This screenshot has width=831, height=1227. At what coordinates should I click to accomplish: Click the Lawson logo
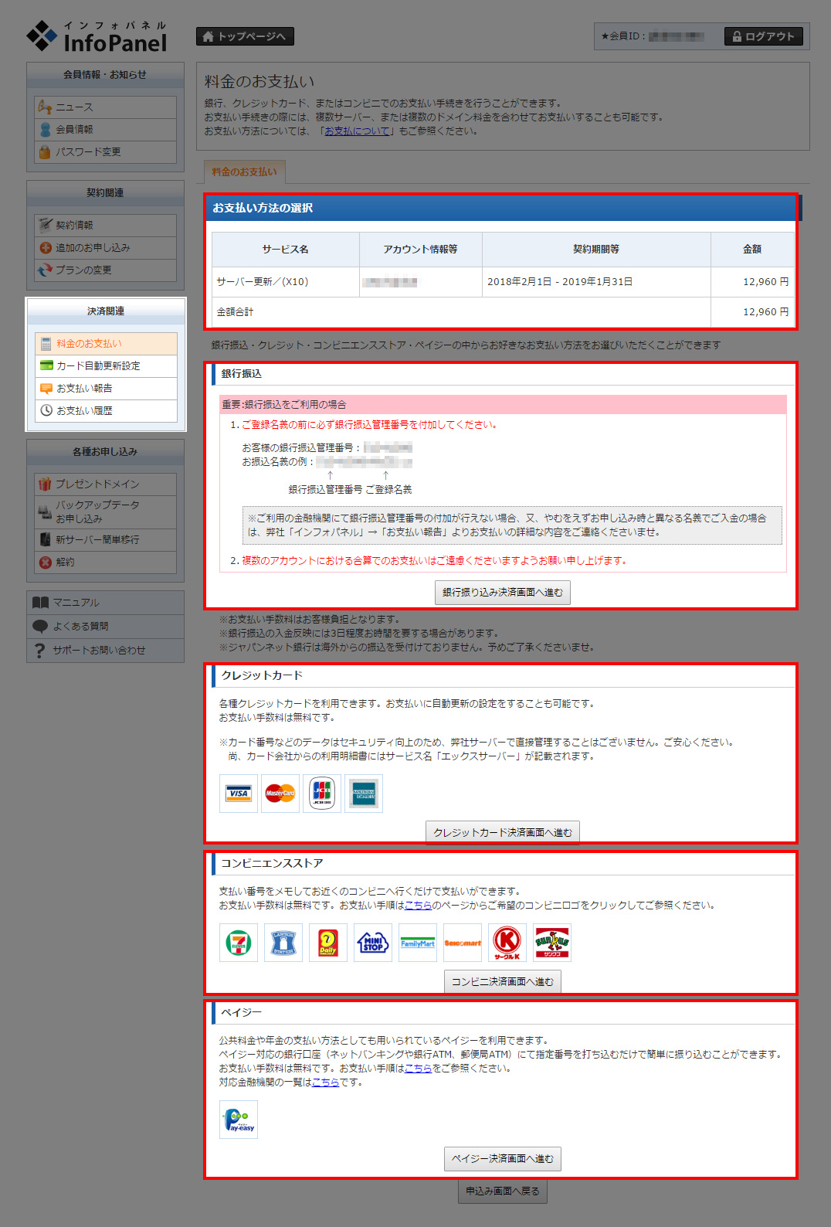coord(283,943)
